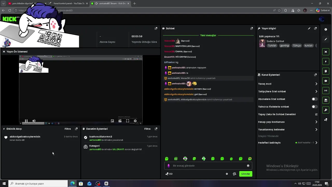Toggle Abonelere özel sohbet switch
The width and height of the screenshot is (332, 187).
[314, 99]
